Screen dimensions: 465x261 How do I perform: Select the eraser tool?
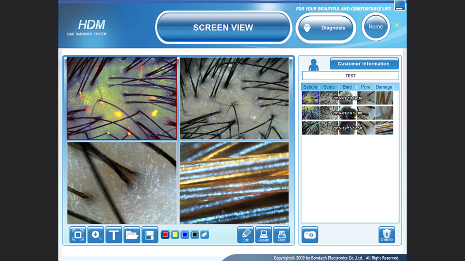tap(205, 235)
